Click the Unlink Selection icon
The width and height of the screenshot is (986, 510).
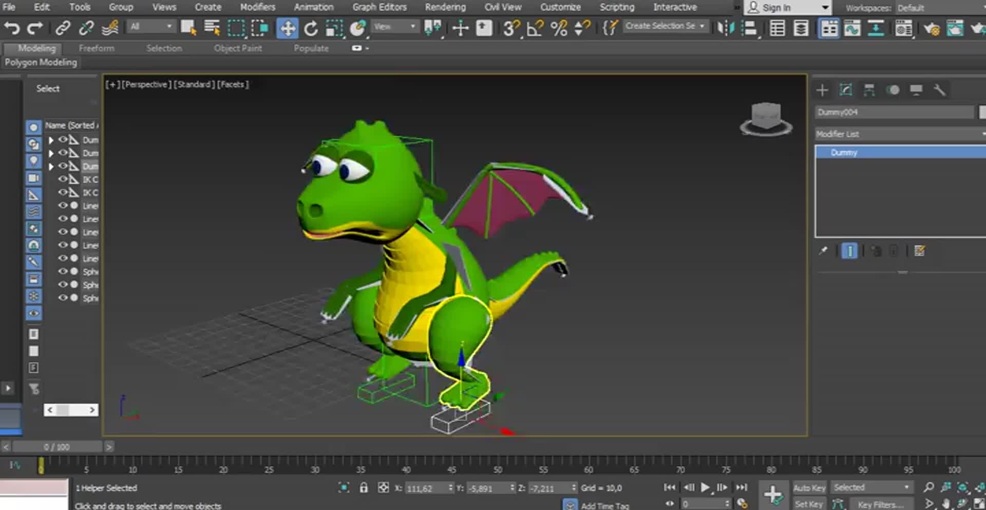pos(86,28)
